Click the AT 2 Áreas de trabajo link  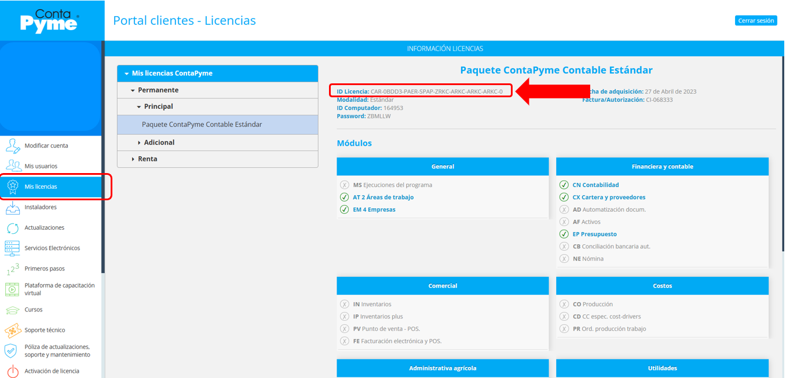383,197
